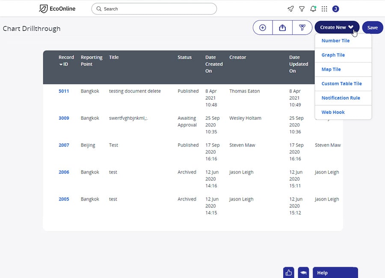Open record 5011 link
The height and width of the screenshot is (278, 385).
click(64, 91)
